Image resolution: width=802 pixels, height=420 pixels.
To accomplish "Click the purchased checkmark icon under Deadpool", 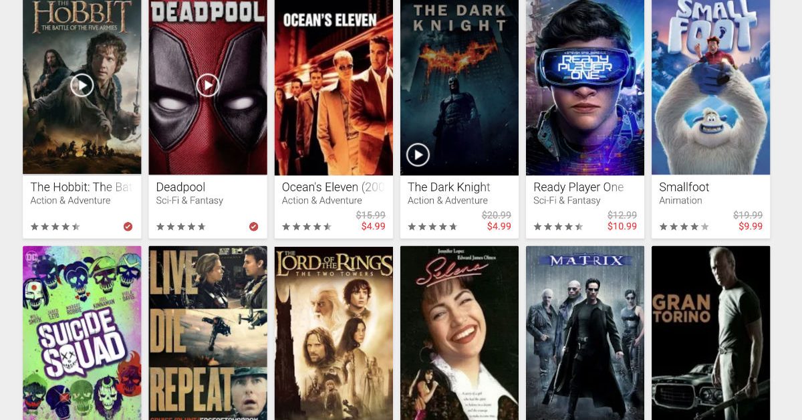I will point(253,227).
